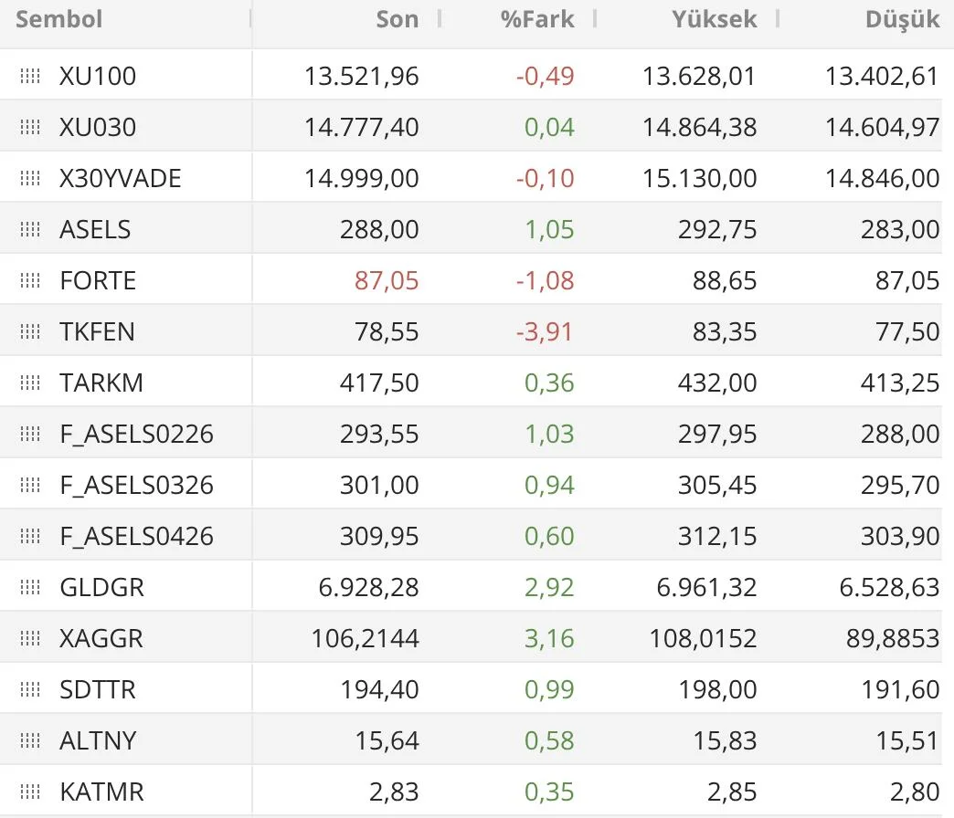Sort by the %Fark column header
The image size is (954, 818).
pos(537,19)
